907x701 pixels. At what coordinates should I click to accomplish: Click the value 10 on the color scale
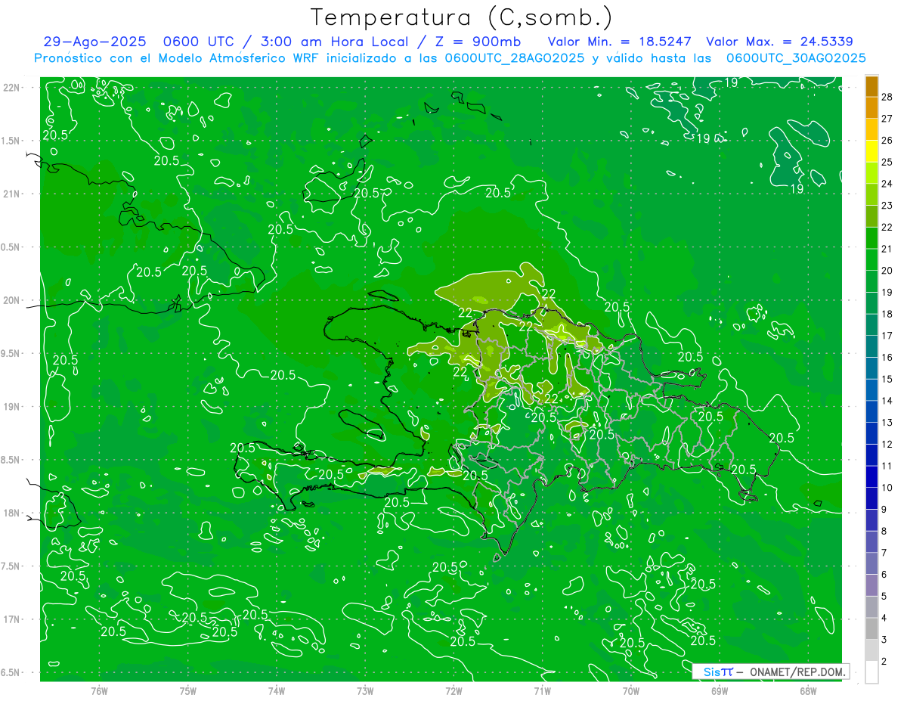pyautogui.click(x=887, y=488)
